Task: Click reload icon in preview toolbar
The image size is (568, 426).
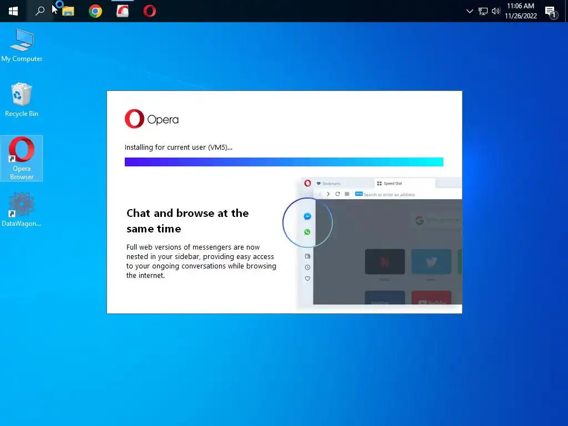Action: pyautogui.click(x=337, y=194)
